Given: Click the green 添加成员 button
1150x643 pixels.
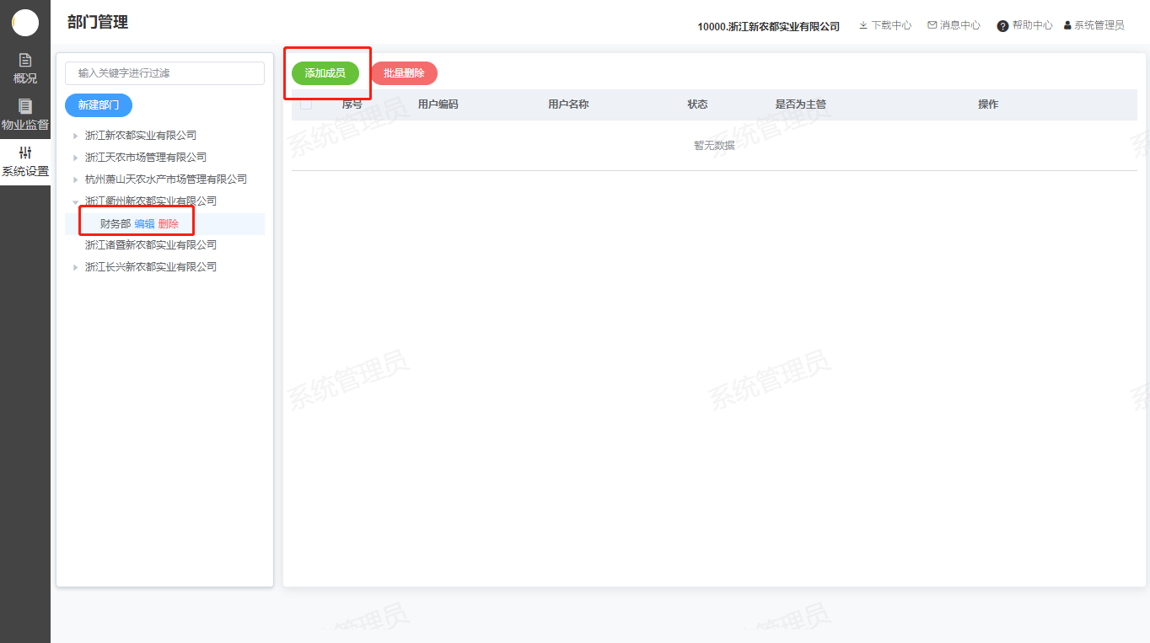Looking at the screenshot, I should pos(325,73).
